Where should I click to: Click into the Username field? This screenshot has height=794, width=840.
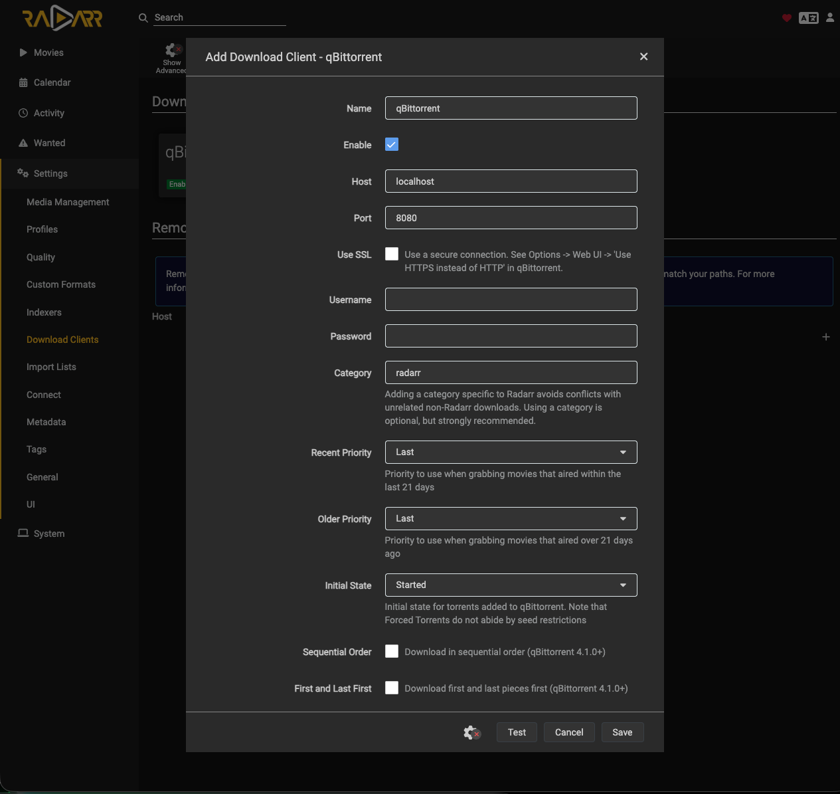tap(511, 299)
